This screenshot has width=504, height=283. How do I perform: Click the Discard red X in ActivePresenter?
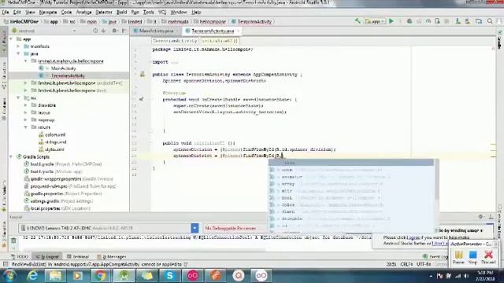[x=488, y=257]
